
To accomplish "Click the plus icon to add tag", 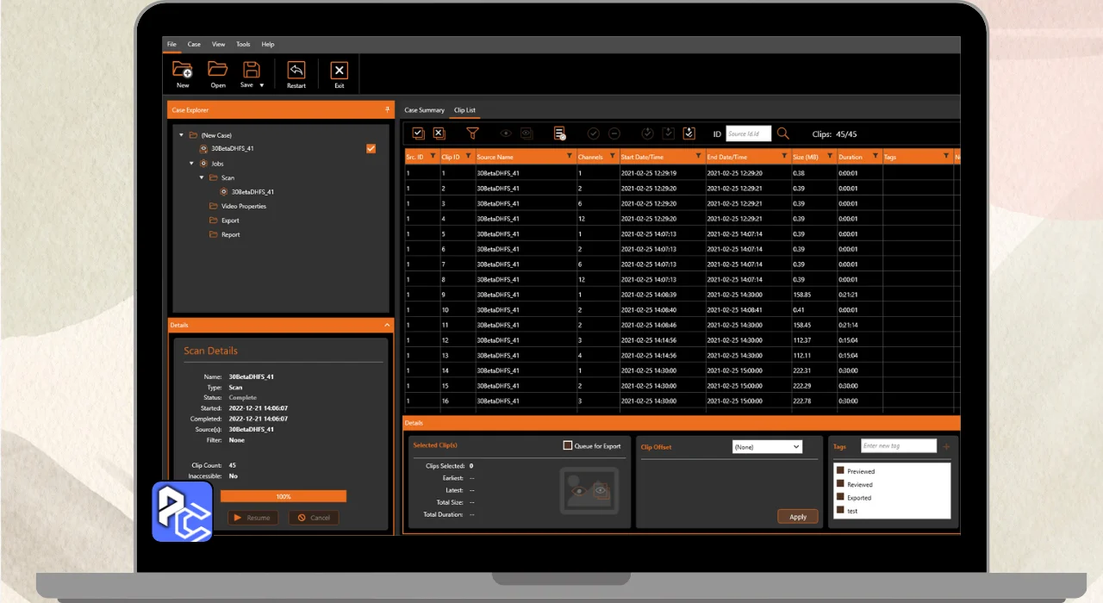I will pos(946,447).
